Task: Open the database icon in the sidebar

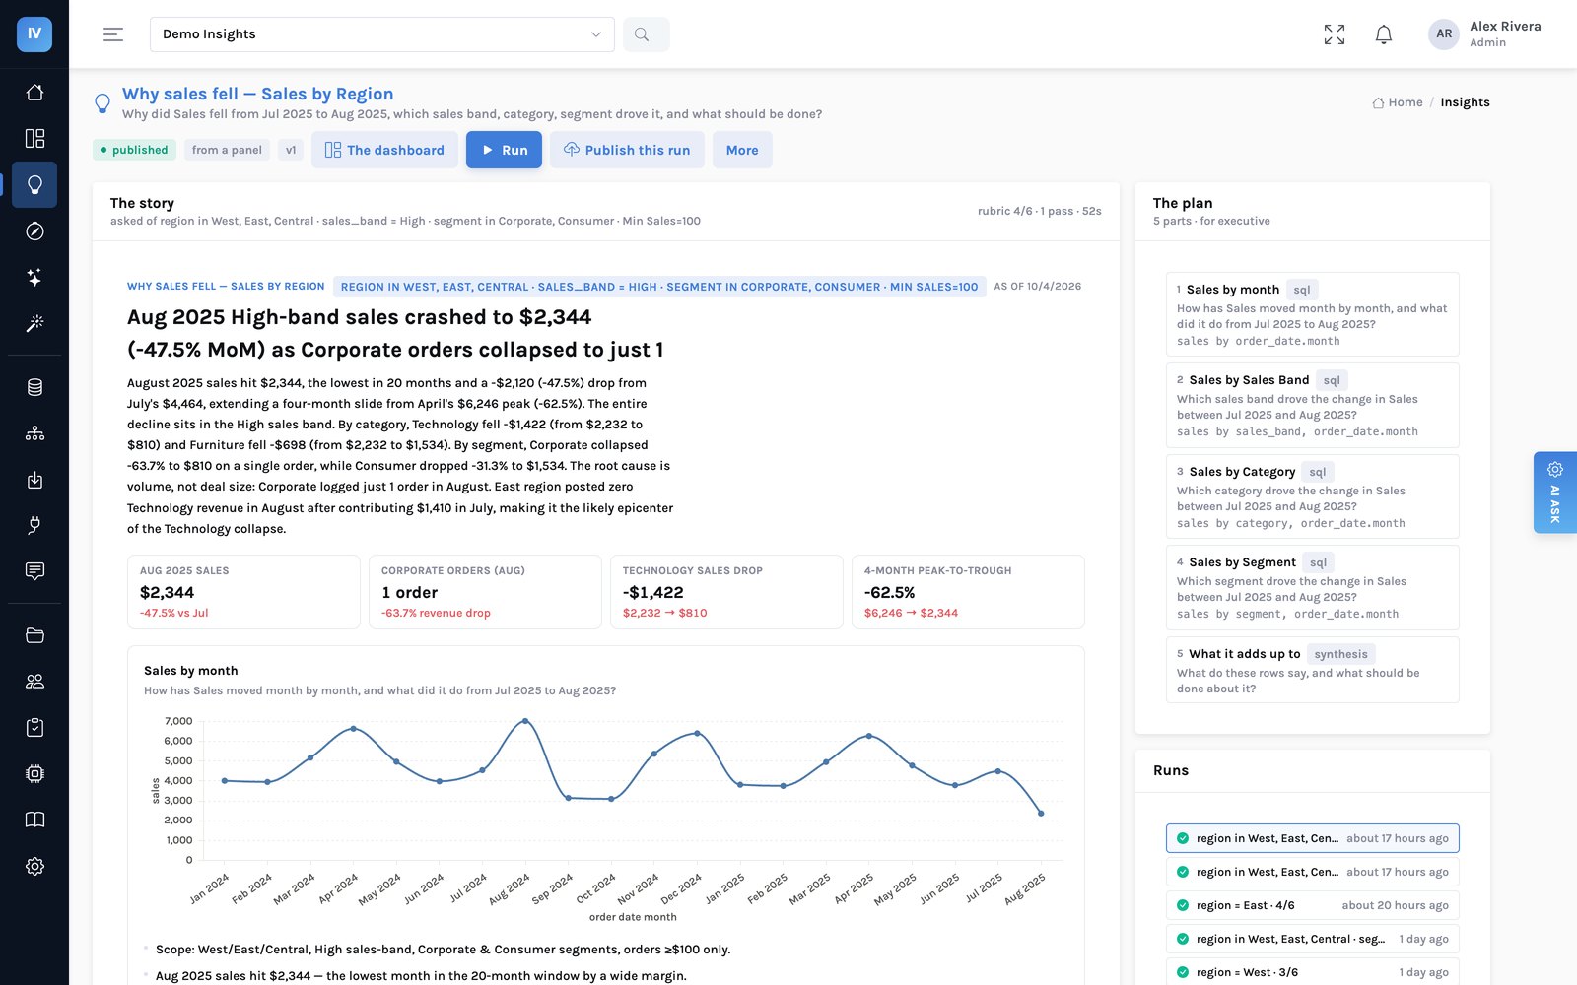Action: (x=34, y=387)
